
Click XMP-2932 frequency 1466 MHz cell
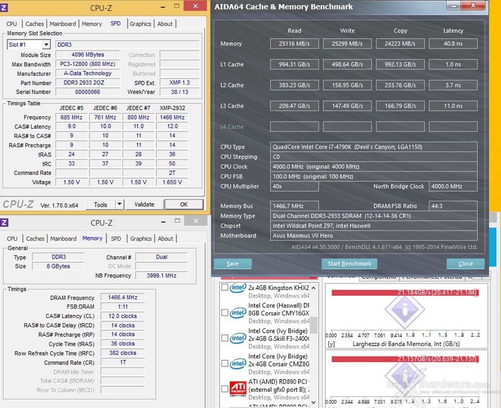click(172, 117)
